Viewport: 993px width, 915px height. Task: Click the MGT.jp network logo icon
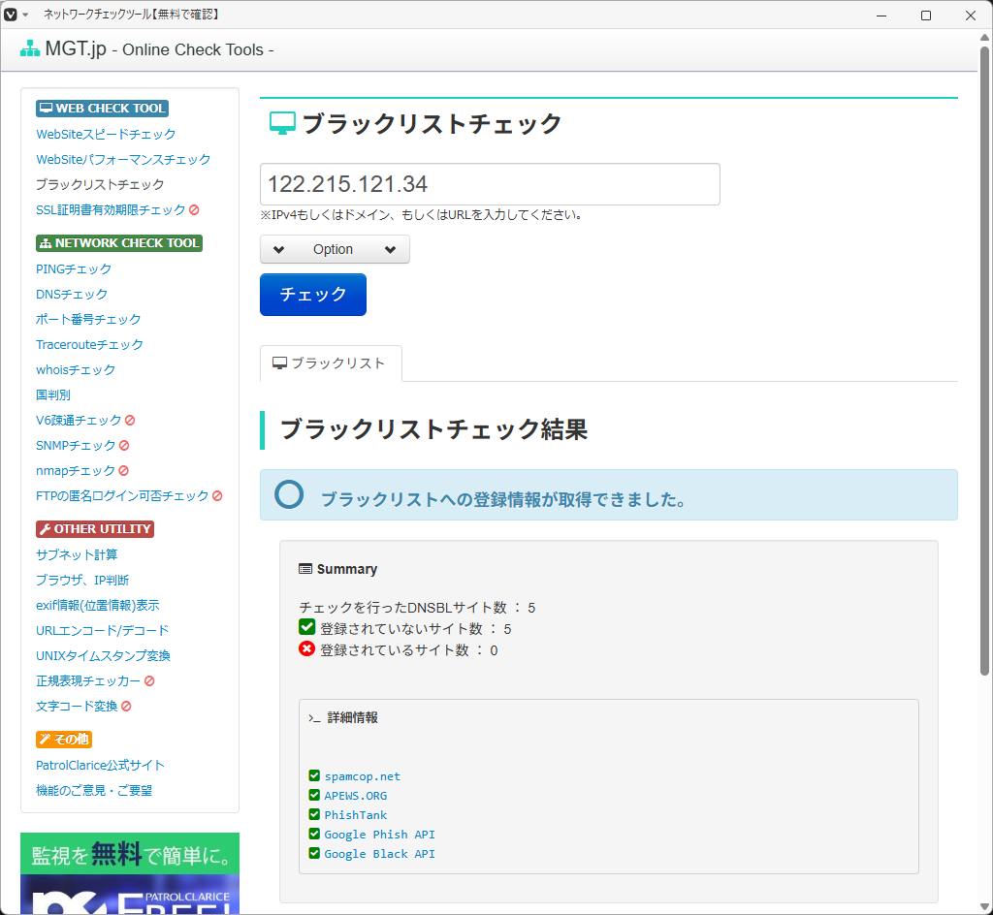tap(30, 48)
